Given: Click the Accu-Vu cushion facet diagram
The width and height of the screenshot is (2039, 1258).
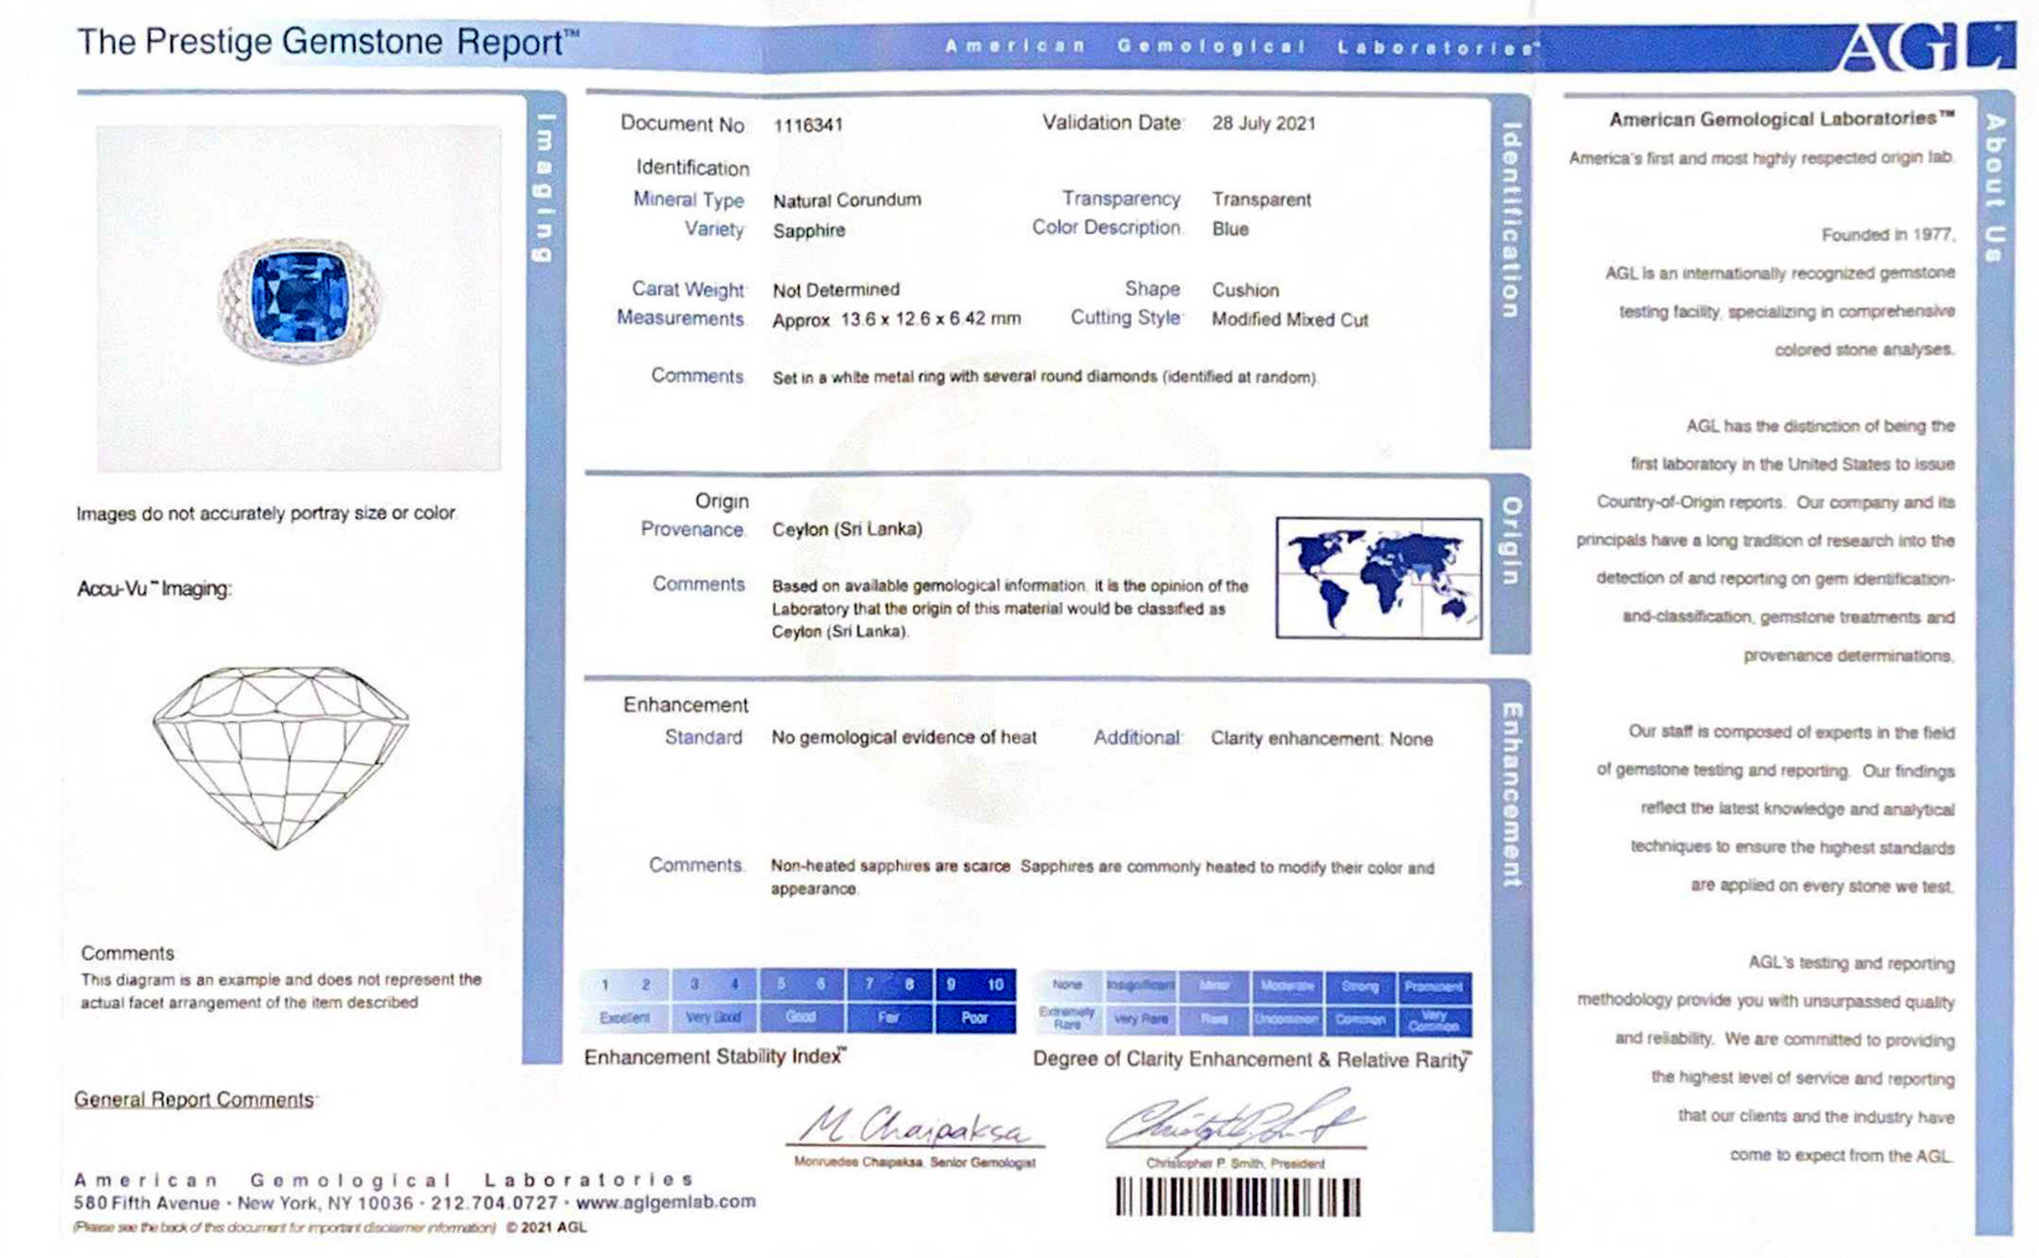Looking at the screenshot, I should point(280,756).
